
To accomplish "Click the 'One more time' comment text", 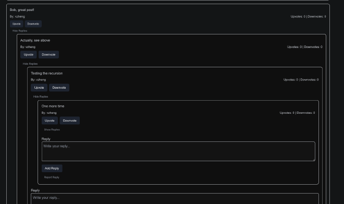I will click(53, 106).
